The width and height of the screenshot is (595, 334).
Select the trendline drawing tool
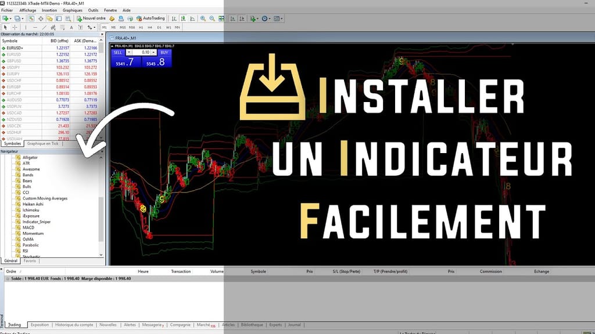pyautogui.click(x=44, y=27)
